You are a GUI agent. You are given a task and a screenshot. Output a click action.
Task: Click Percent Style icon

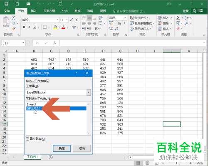(119, 23)
